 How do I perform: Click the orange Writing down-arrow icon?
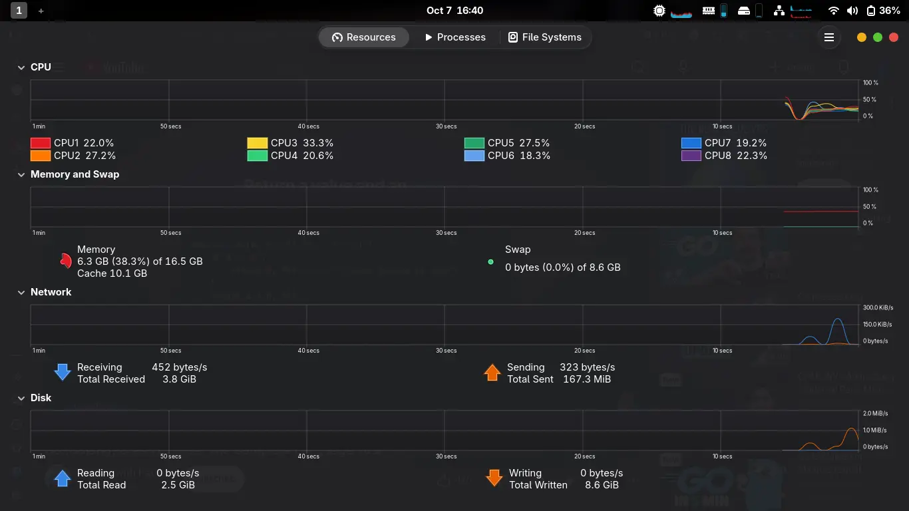click(494, 478)
